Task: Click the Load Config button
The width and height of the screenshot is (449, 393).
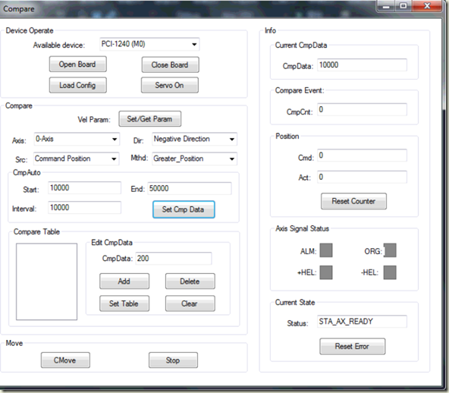Action: (x=78, y=85)
